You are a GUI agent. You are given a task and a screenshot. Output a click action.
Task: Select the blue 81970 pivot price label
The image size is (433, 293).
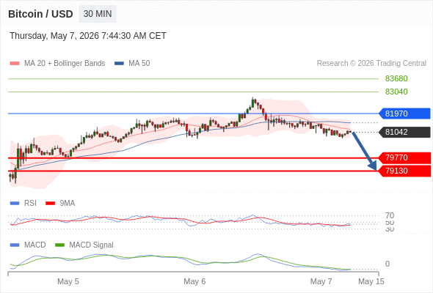pyautogui.click(x=404, y=114)
